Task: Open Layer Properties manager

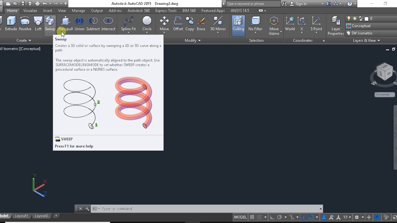Action: pos(336,26)
